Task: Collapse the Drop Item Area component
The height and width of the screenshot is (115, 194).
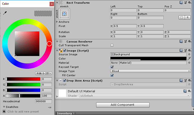Action: click(57, 81)
